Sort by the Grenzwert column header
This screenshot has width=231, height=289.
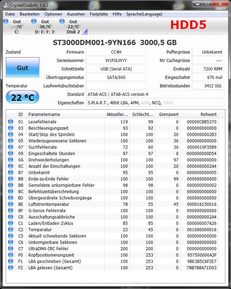point(168,114)
